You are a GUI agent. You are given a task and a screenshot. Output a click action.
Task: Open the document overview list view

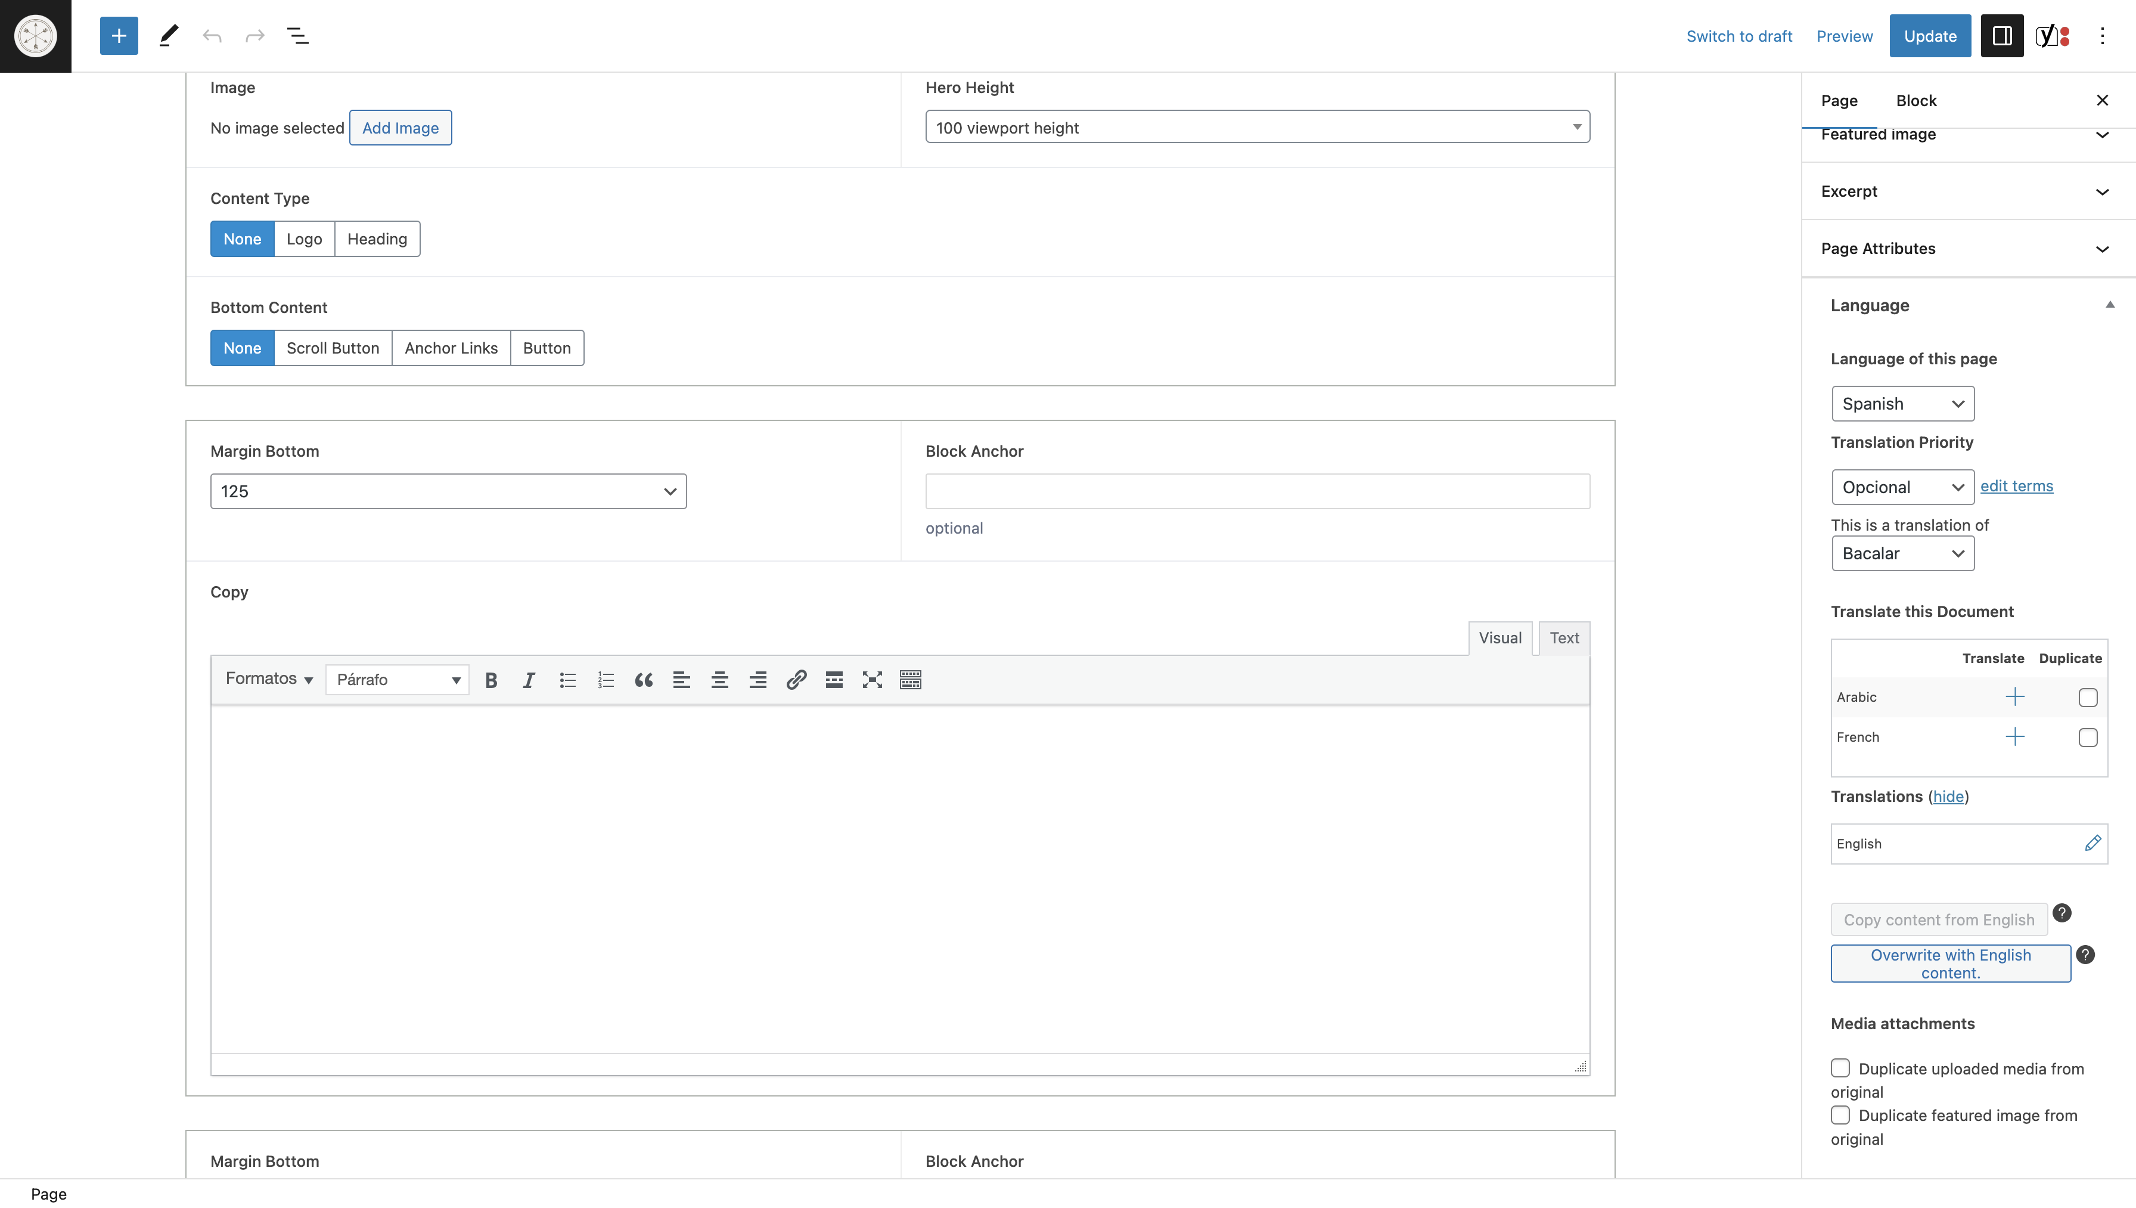[297, 36]
